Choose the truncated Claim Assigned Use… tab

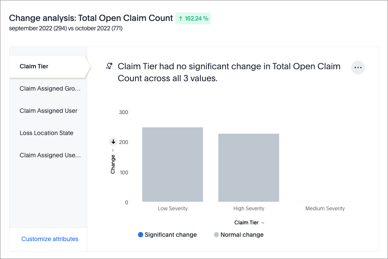pyautogui.click(x=50, y=155)
